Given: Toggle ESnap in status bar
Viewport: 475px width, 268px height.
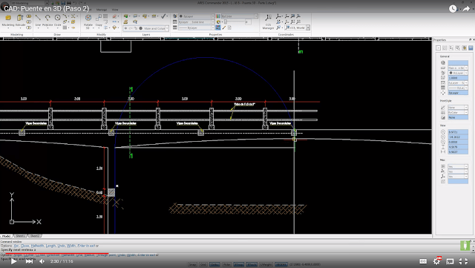Looking at the screenshot, I should 239,265.
